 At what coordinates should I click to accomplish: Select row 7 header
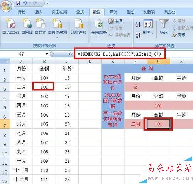[5, 124]
